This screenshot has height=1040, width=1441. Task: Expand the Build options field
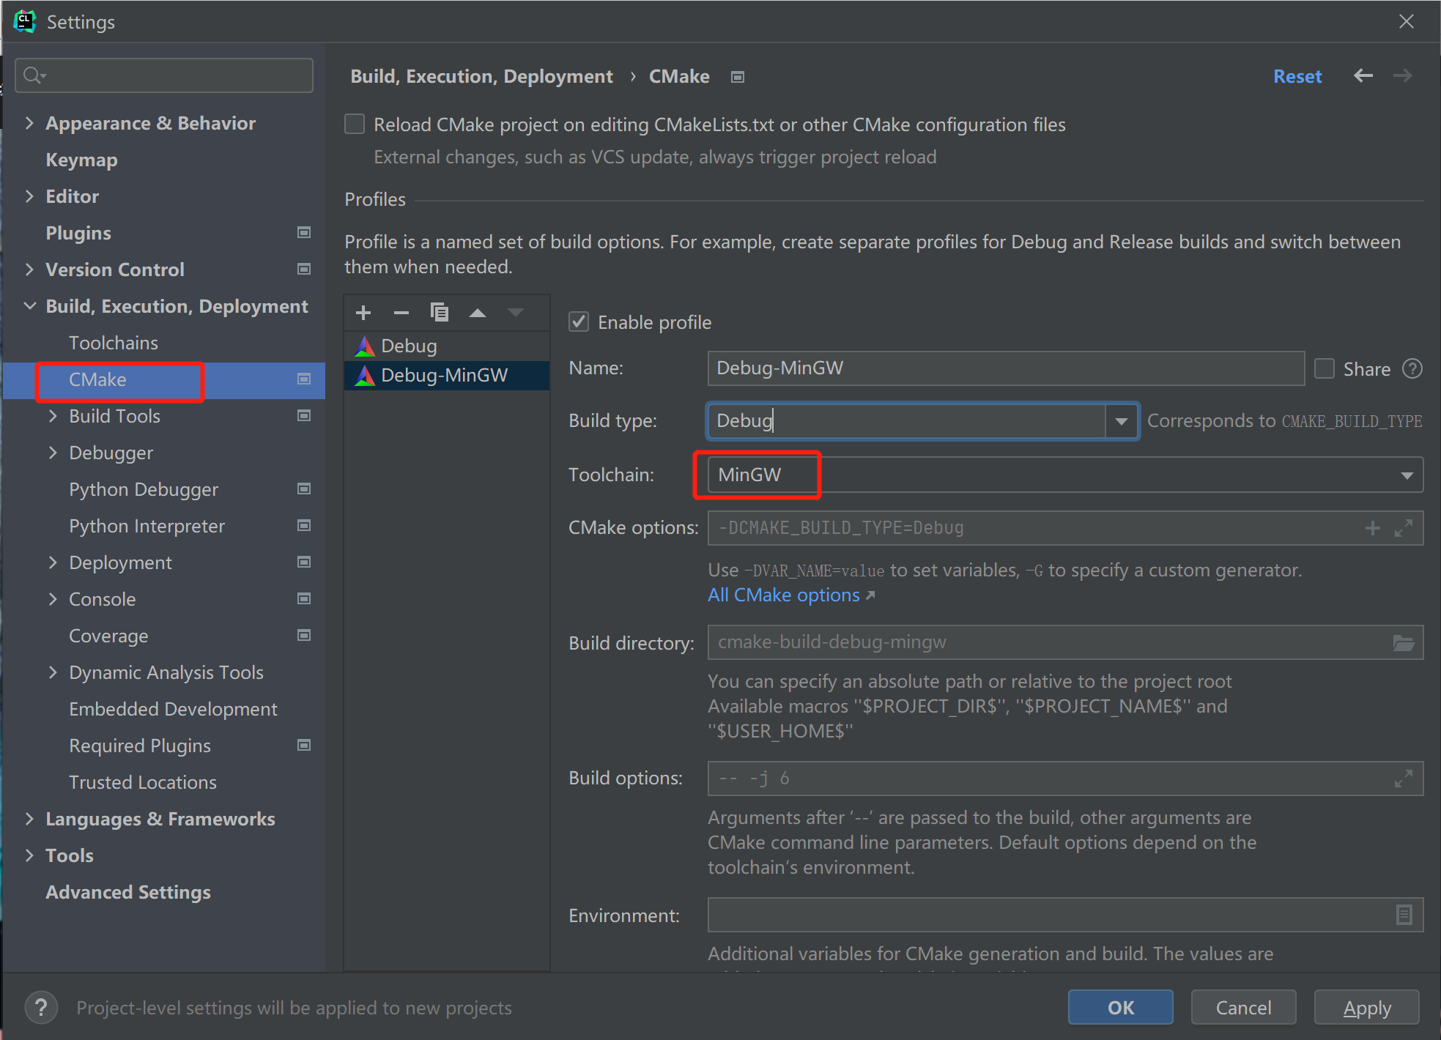click(1403, 779)
